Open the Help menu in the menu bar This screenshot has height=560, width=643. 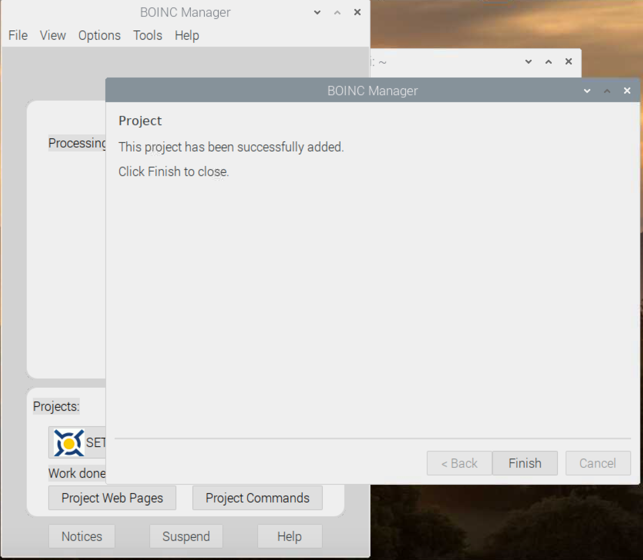187,35
